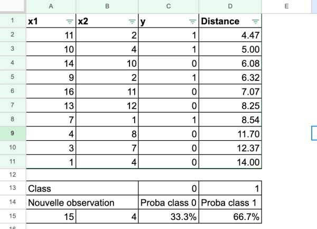The height and width of the screenshot is (229, 317).
Task: Select the row 15 header
Action: [x=12, y=216]
